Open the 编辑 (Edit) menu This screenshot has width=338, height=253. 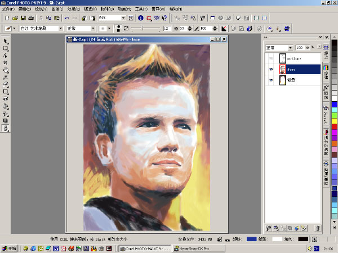point(25,9)
